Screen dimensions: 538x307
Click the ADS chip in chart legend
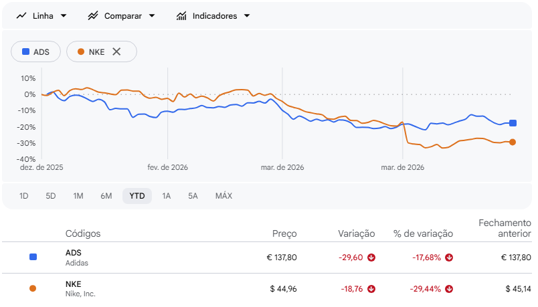pyautogui.click(x=36, y=52)
